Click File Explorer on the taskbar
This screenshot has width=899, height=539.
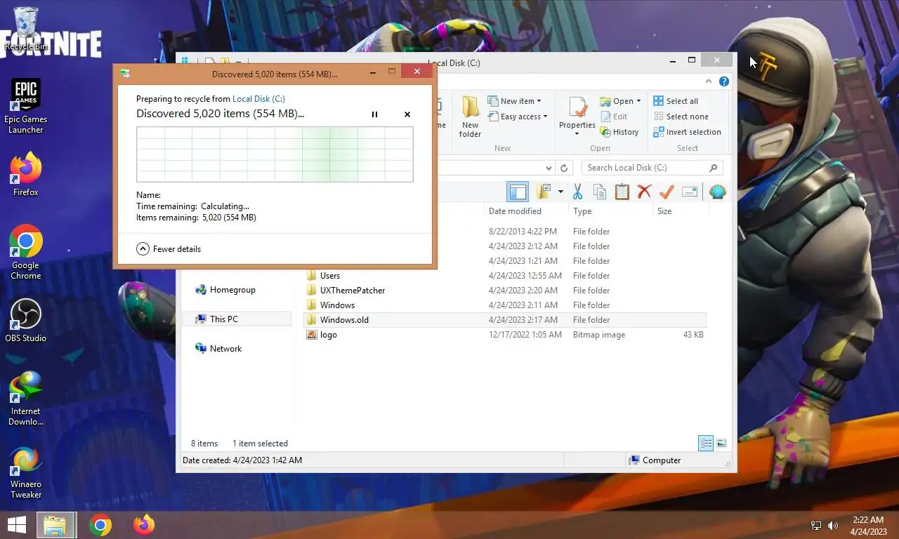pos(55,525)
